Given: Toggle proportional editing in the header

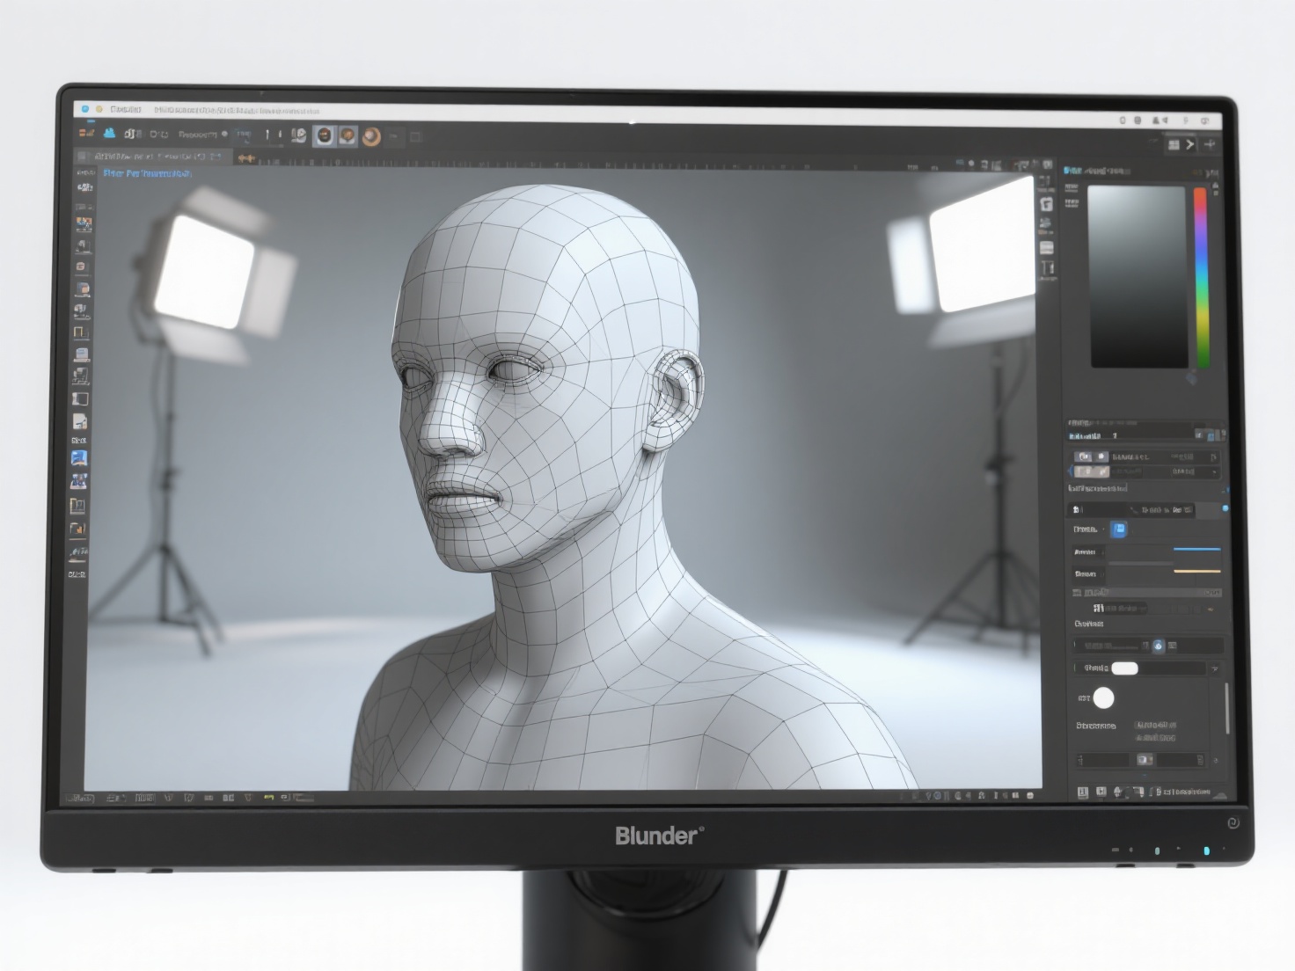Looking at the screenshot, I should (x=226, y=135).
